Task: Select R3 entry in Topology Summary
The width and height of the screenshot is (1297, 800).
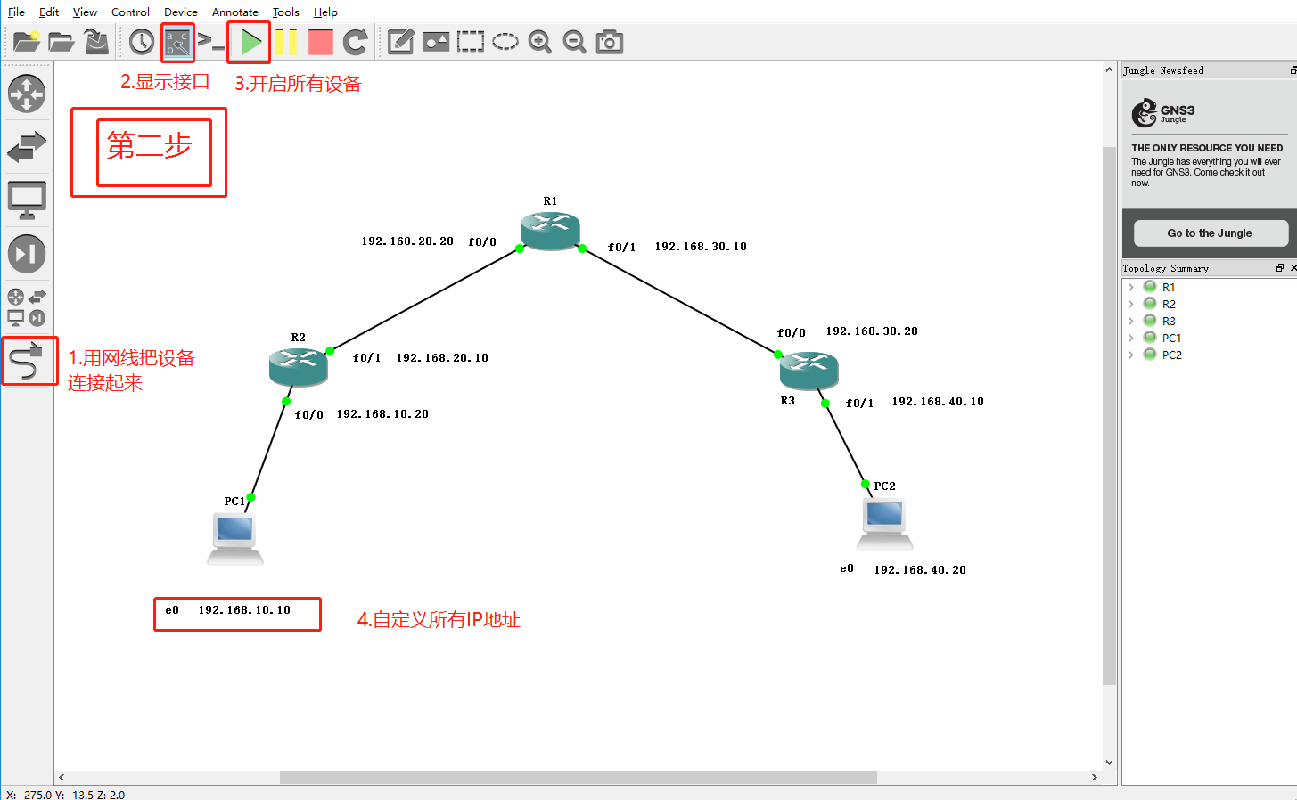Action: (x=1169, y=321)
